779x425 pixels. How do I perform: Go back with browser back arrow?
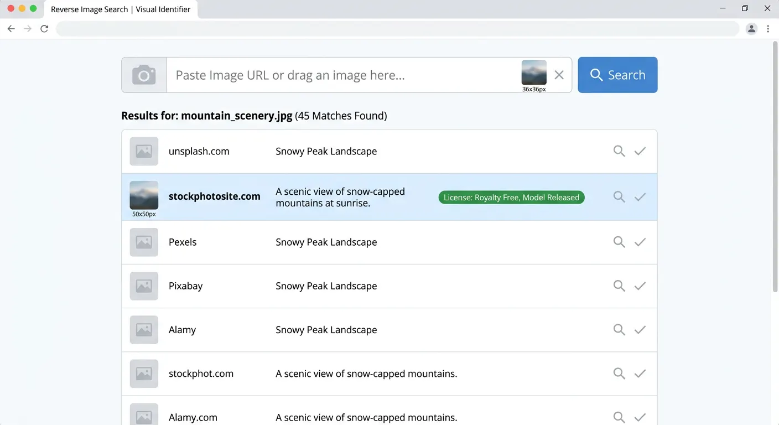pos(11,29)
